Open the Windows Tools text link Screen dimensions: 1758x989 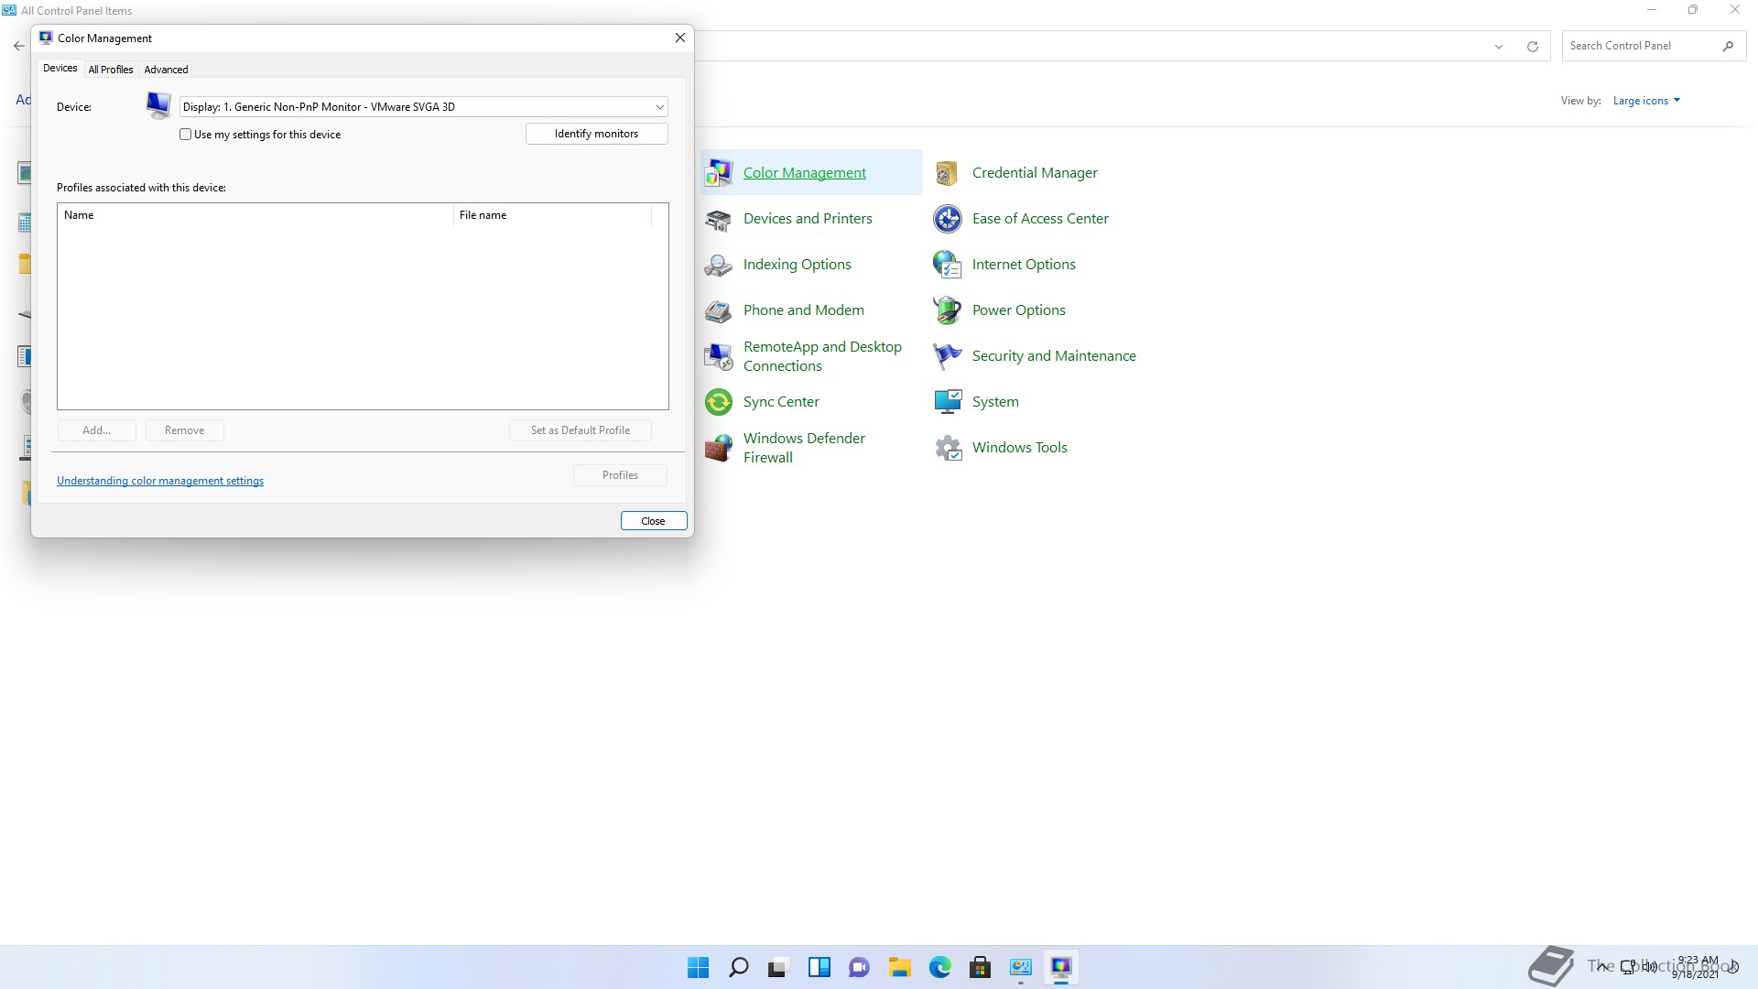[1020, 448]
